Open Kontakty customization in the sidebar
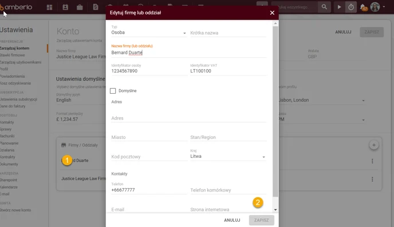Screen dimensions: 394x227 click(7, 122)
